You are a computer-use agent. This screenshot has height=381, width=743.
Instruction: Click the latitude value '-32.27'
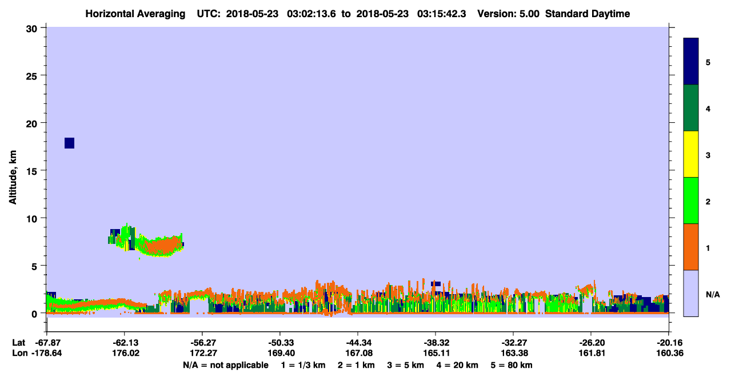tap(513, 343)
